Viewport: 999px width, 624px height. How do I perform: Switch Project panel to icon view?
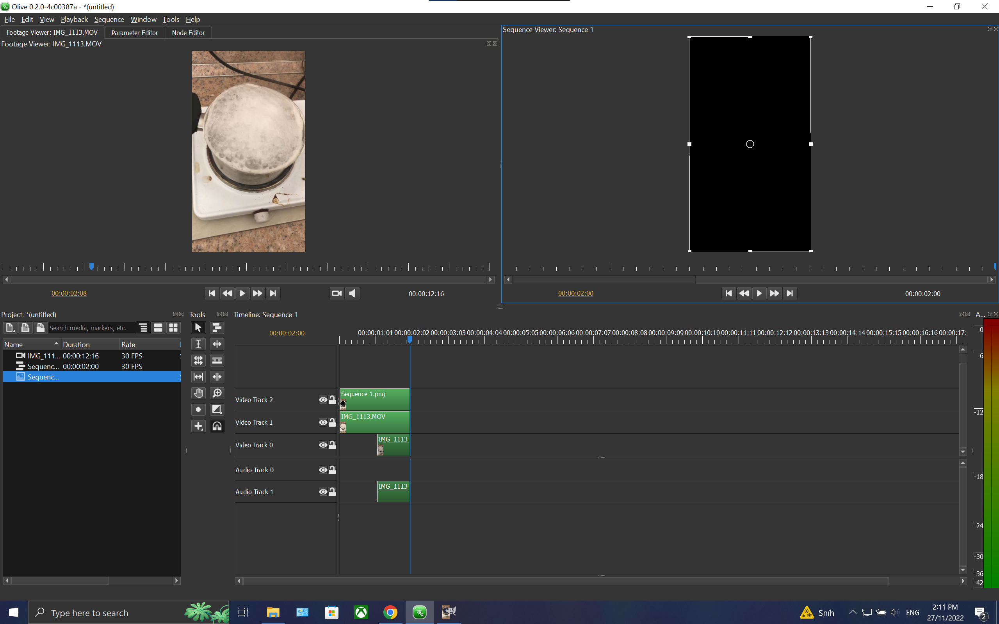173,328
